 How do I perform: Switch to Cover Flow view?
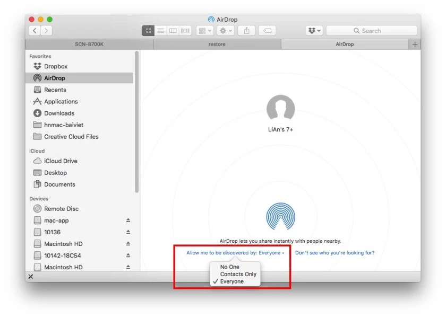pos(185,31)
